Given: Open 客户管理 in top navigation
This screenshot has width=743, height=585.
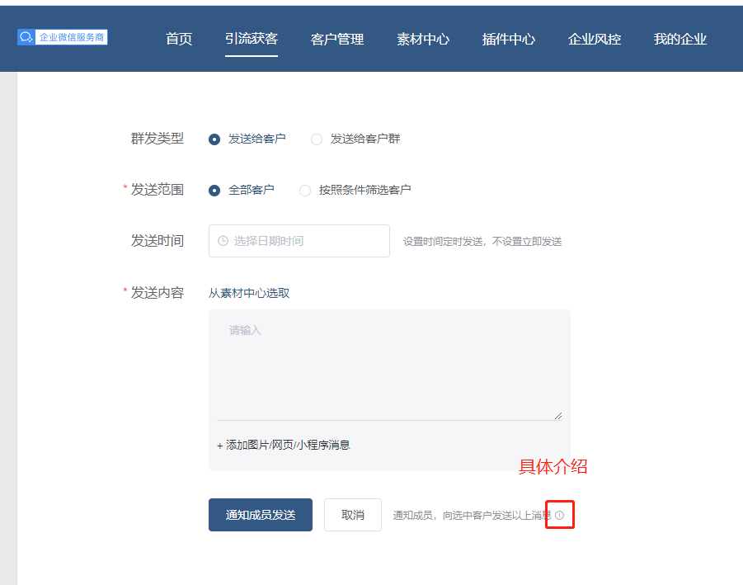Looking at the screenshot, I should point(337,39).
